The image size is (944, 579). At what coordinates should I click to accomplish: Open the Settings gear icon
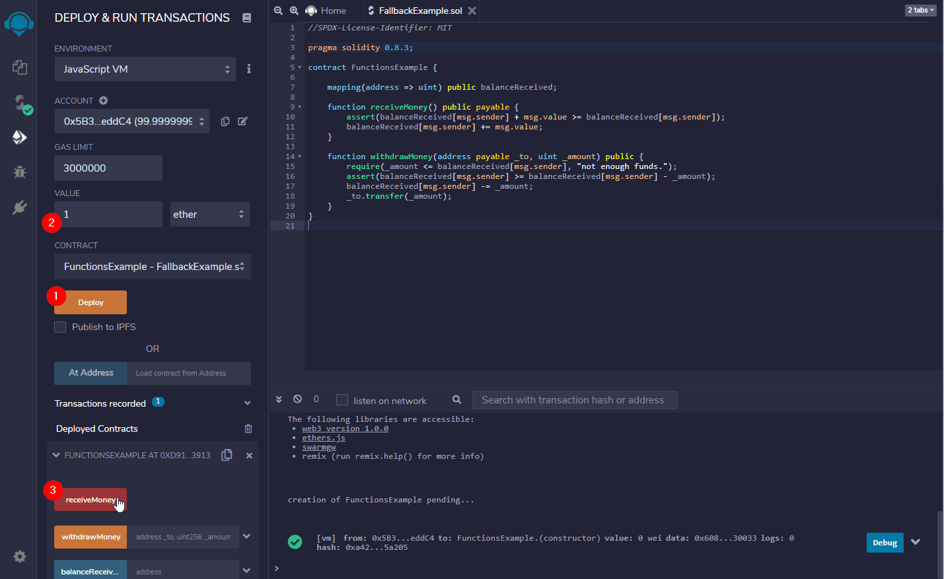pos(20,557)
